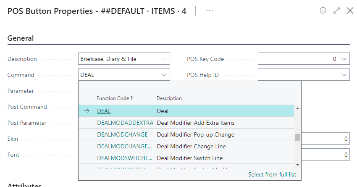Click the Function Code column sort header
The width and height of the screenshot is (357, 187).
(x=115, y=98)
